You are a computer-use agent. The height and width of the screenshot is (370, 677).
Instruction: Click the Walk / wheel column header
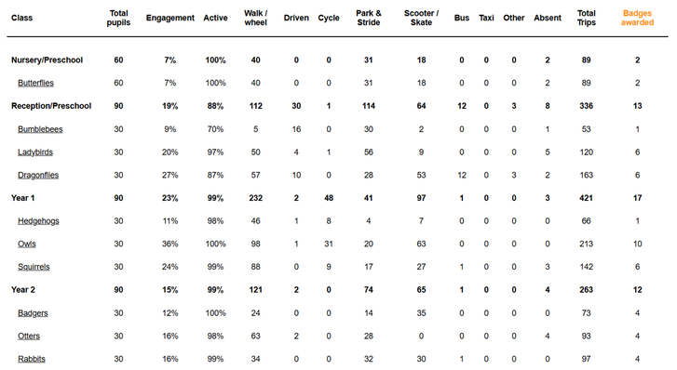(x=255, y=18)
